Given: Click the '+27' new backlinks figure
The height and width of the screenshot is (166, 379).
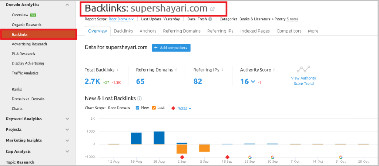Looking at the screenshot, I should (106, 83).
